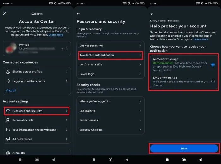Tap Android back triangle in first screen
The height and width of the screenshot is (164, 221).
pos(53,160)
